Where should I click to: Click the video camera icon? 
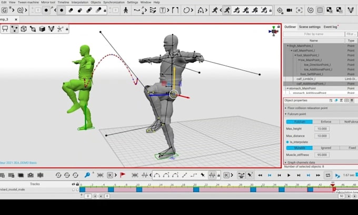point(289,11)
